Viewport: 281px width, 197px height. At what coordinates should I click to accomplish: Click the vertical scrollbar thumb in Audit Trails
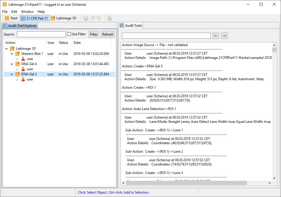pyautogui.click(x=274, y=50)
